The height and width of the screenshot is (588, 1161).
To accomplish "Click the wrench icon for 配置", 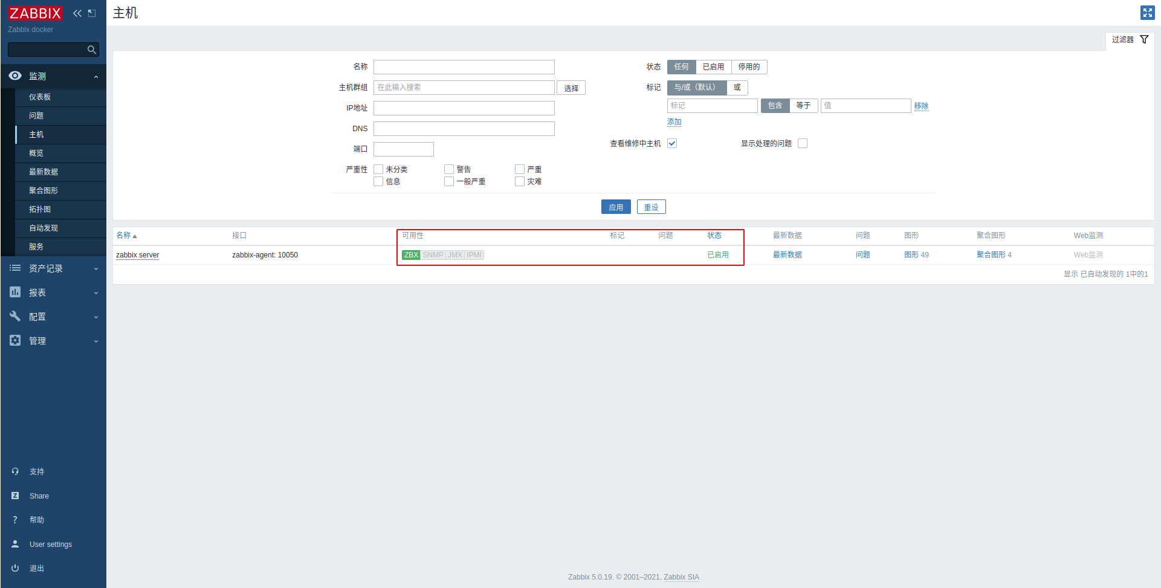I will pyautogui.click(x=15, y=316).
